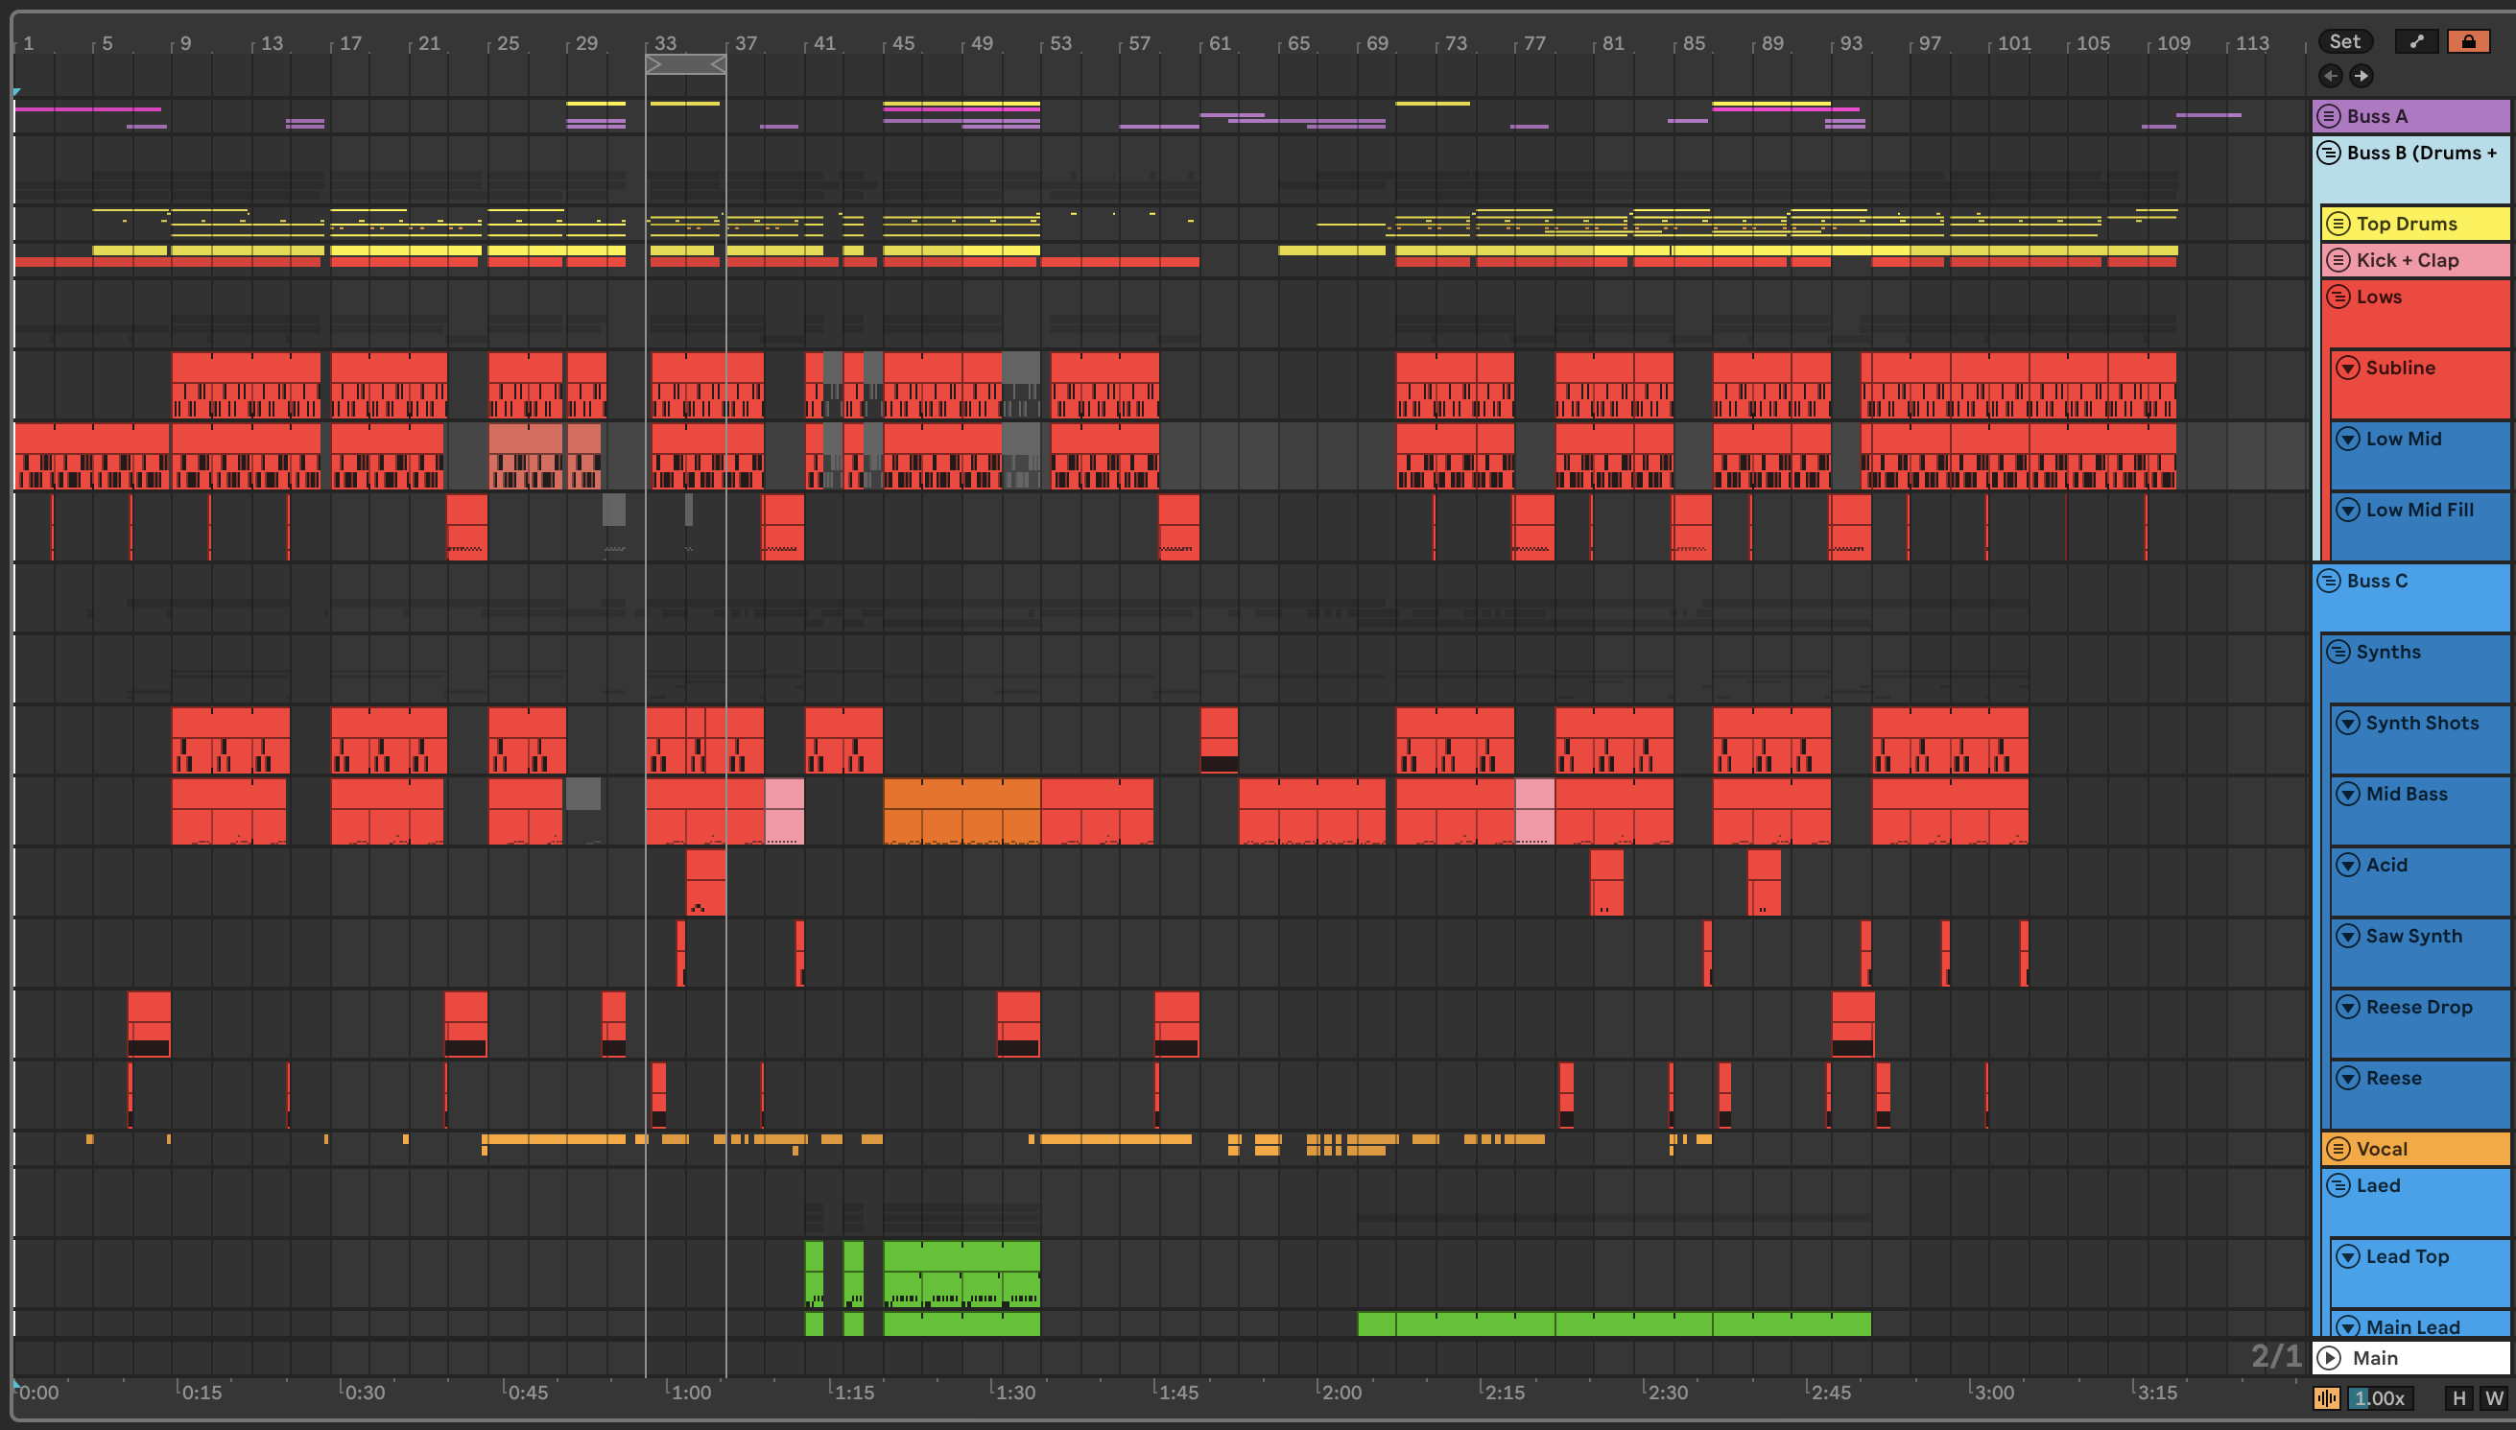
Task: Toggle the waveform optimize display button
Action: (2327, 1397)
